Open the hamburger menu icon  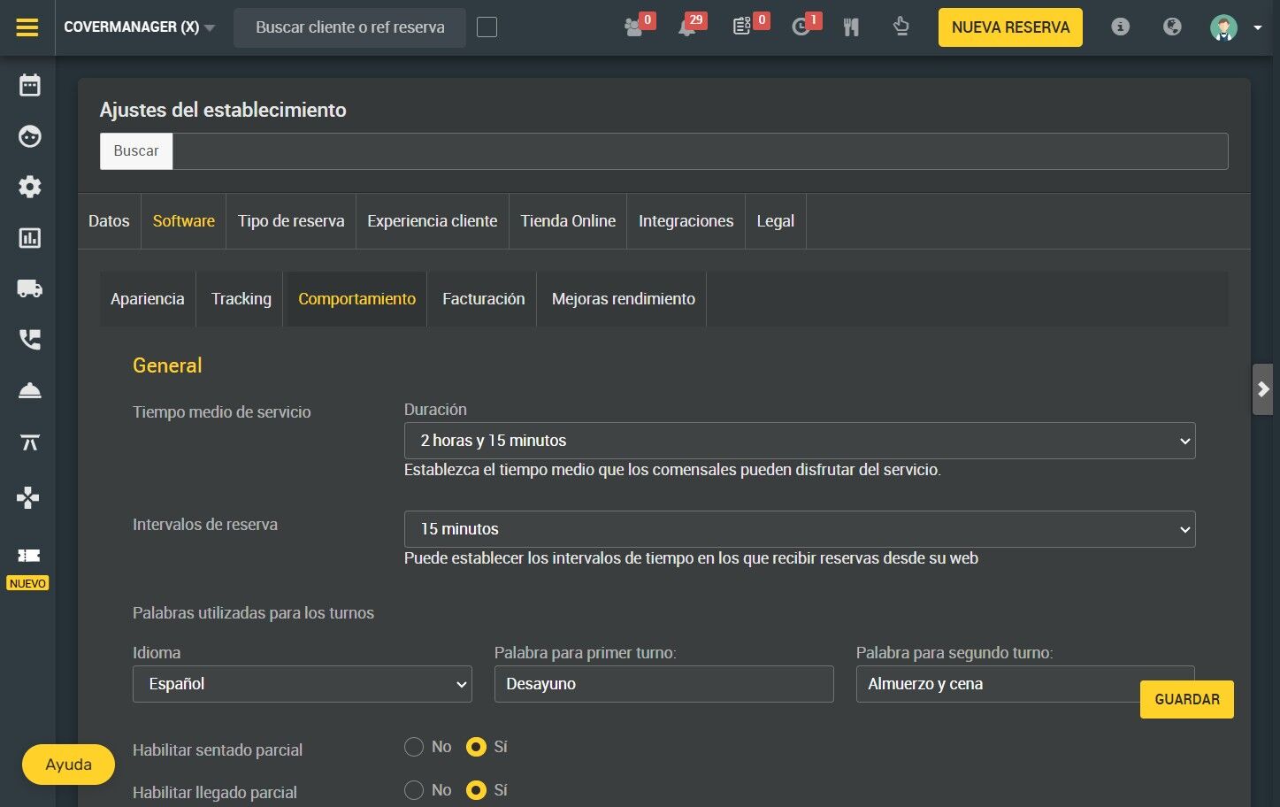27,27
